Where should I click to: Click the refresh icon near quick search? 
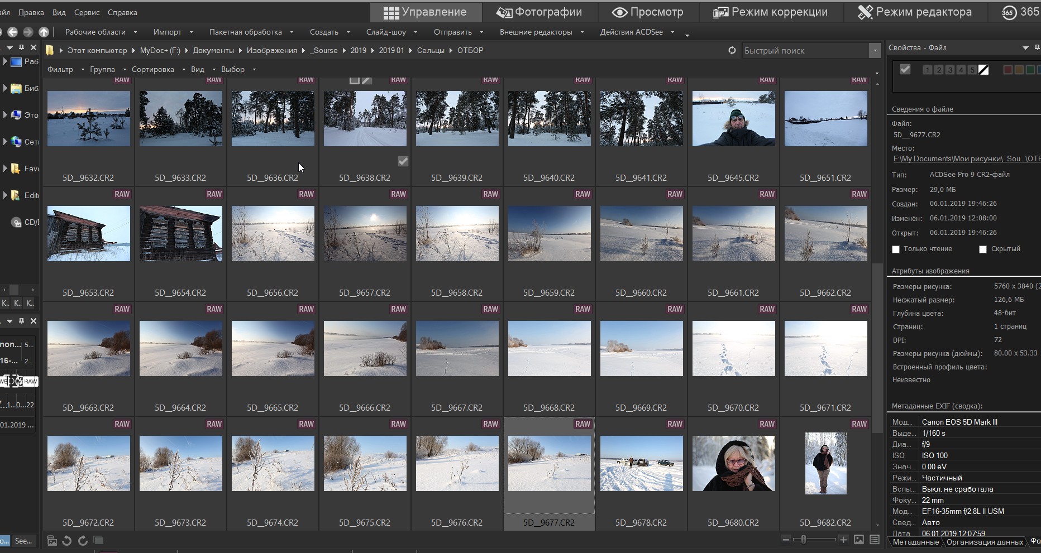click(x=732, y=50)
